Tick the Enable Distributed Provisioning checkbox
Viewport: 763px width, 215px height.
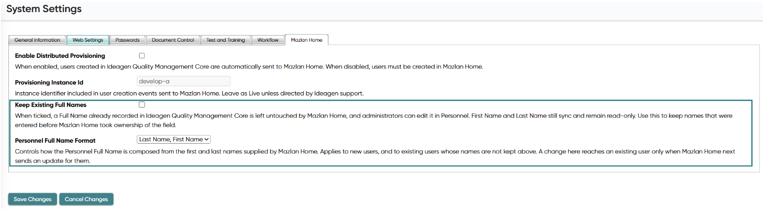point(142,56)
